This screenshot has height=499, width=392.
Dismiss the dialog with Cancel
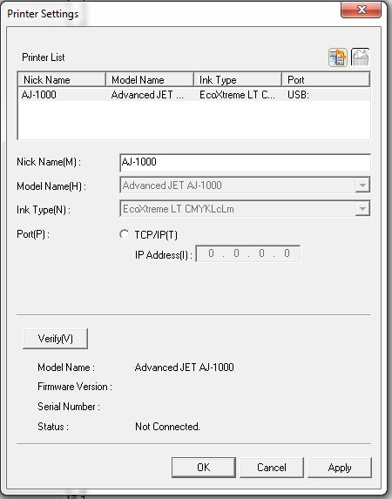coord(272,468)
